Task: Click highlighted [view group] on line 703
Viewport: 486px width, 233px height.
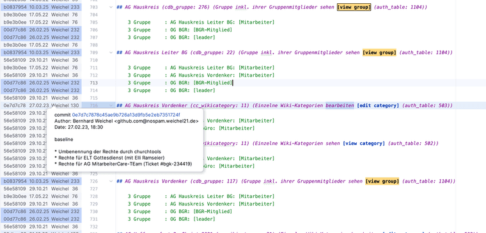Action: click(x=354, y=7)
